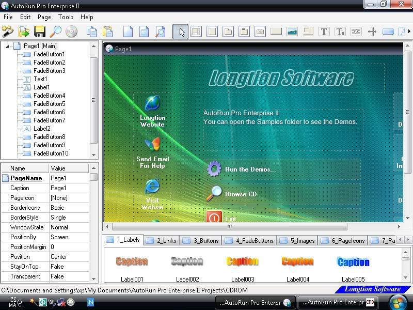Click the open project folder icon
The width and height of the screenshot is (413, 310).
tap(24, 32)
